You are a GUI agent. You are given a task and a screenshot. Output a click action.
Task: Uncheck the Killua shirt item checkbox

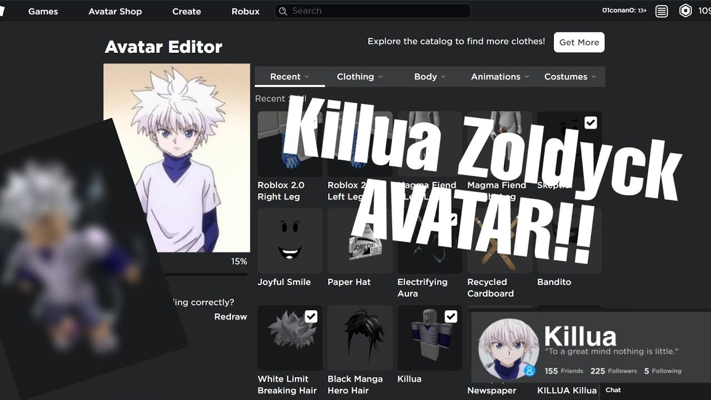(x=451, y=317)
